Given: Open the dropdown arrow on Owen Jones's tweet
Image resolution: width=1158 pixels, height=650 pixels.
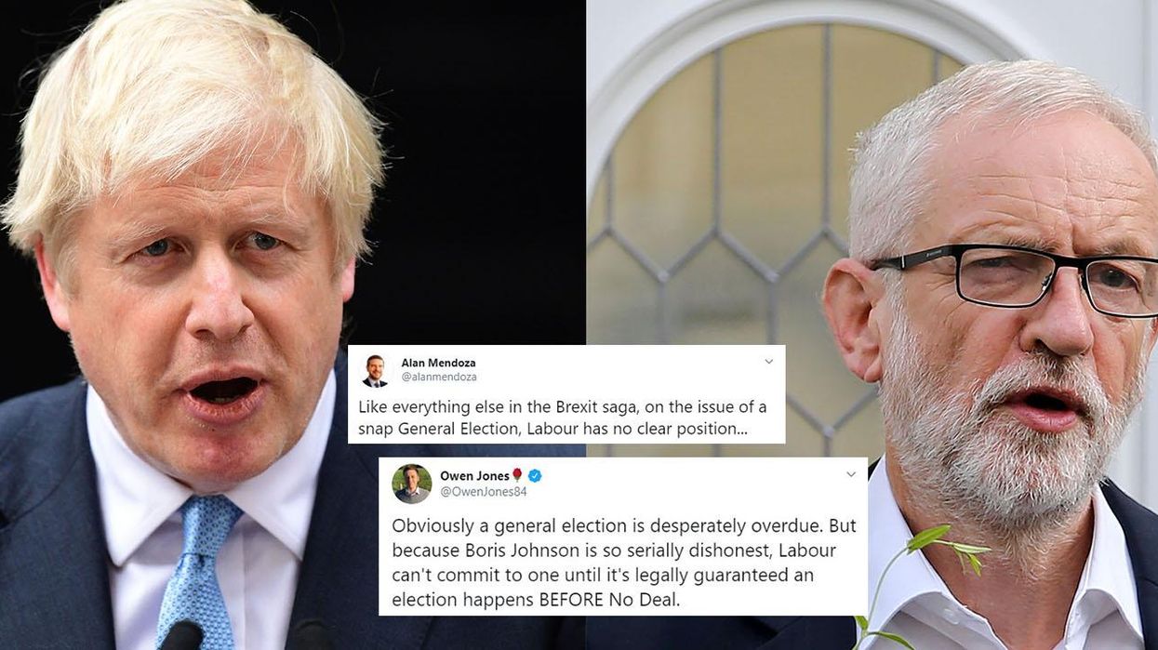Looking at the screenshot, I should tap(851, 474).
